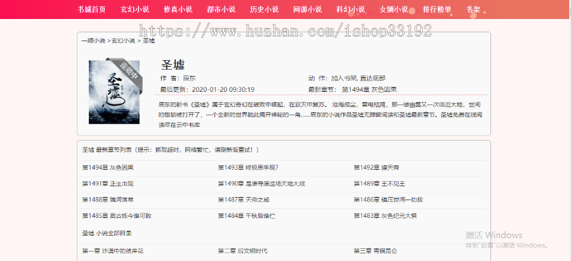Screen dimensions: 571x261
Task: Open latest chapter link beside 最新章节 label
Action: (x=369, y=89)
